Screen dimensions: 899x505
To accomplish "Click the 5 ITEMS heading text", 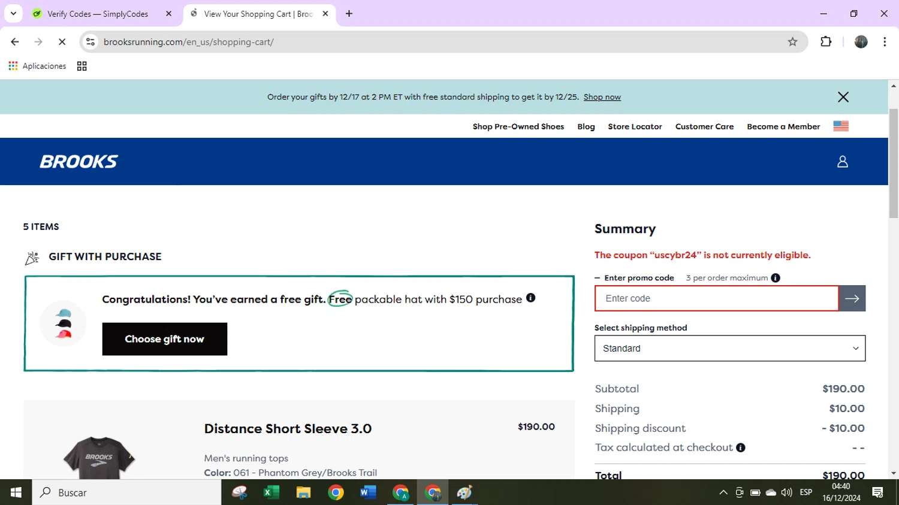I will coord(41,226).
